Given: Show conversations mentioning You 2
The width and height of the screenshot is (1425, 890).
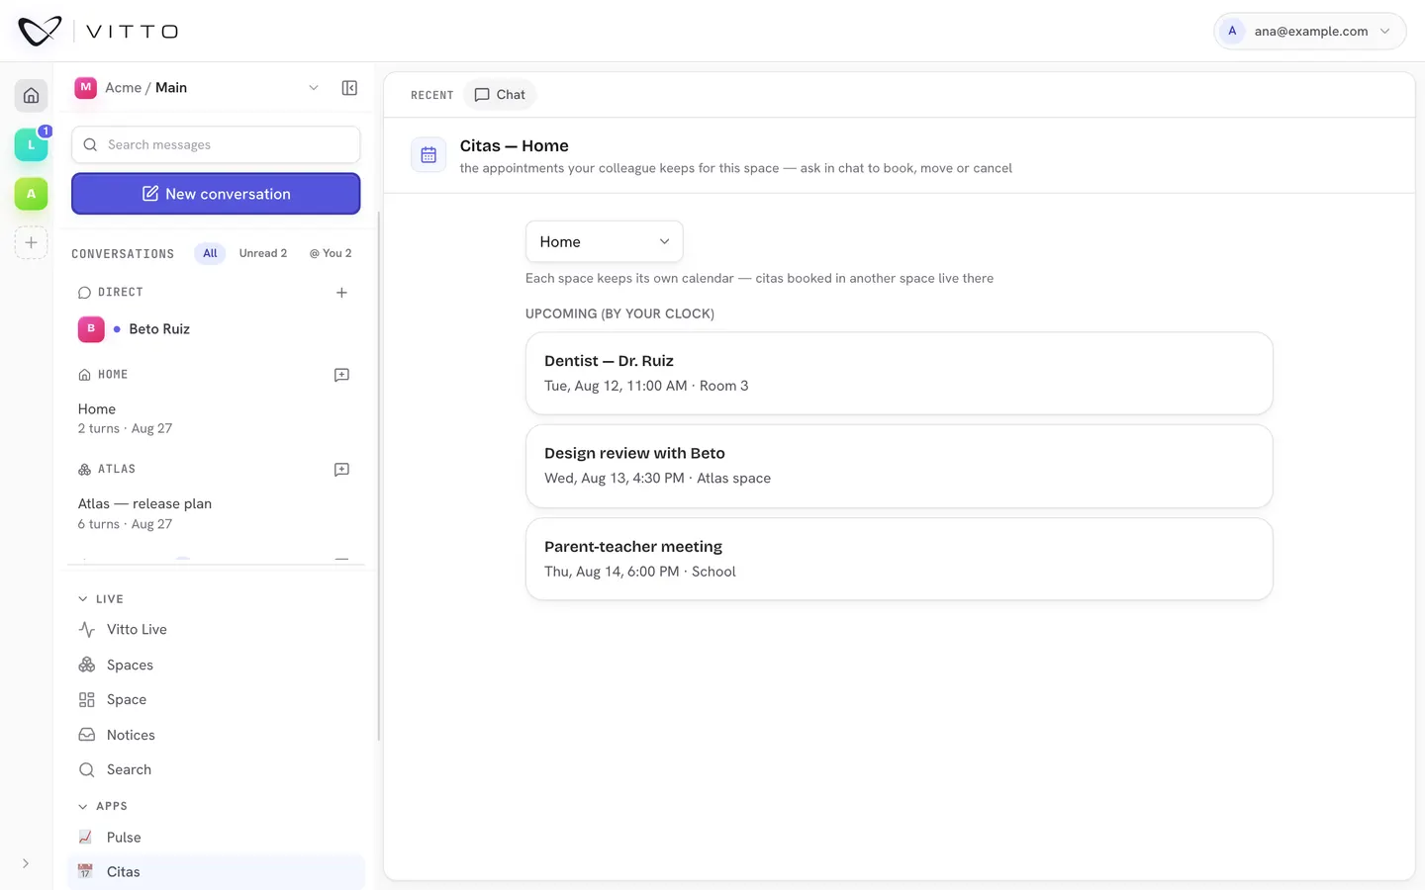Looking at the screenshot, I should pyautogui.click(x=331, y=254).
